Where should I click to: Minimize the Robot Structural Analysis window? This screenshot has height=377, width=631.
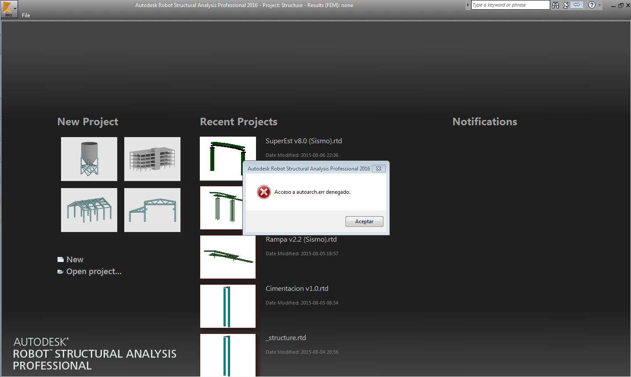coord(613,6)
